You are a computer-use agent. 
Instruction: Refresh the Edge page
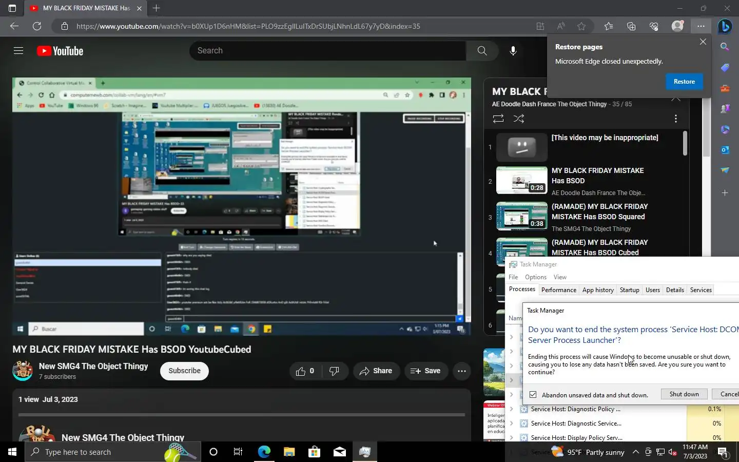coord(37,26)
